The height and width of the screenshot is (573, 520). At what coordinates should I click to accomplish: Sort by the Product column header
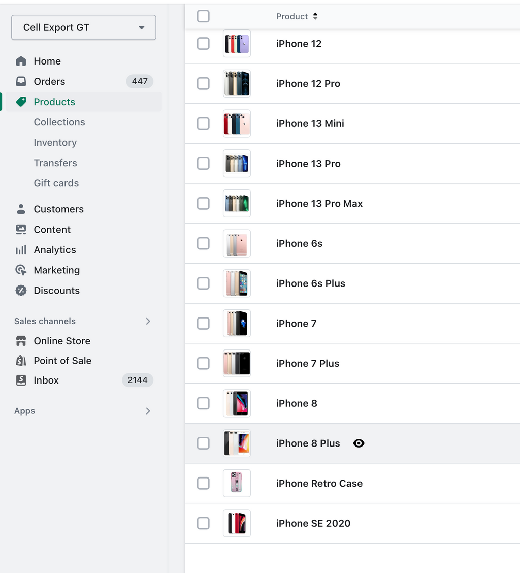(297, 16)
